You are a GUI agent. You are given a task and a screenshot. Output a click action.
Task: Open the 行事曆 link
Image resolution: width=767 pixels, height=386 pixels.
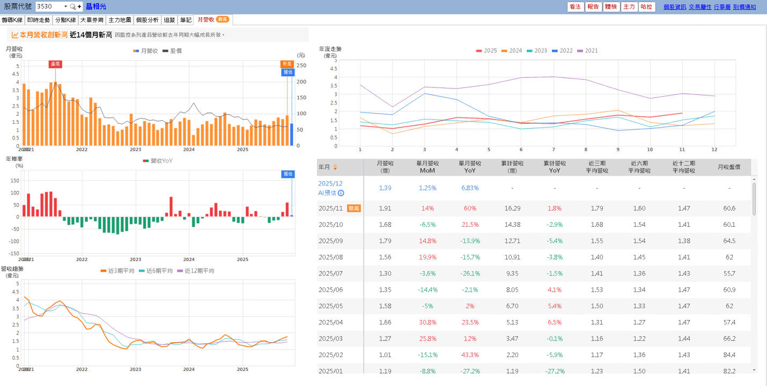722,7
